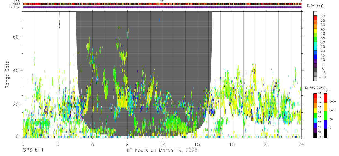Click the Range Gate axis label

tap(7, 74)
